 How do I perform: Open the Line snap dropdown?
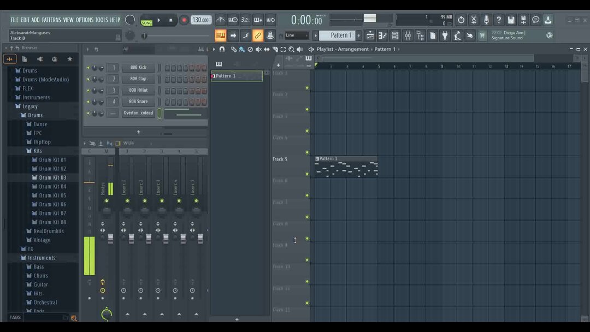pos(297,35)
